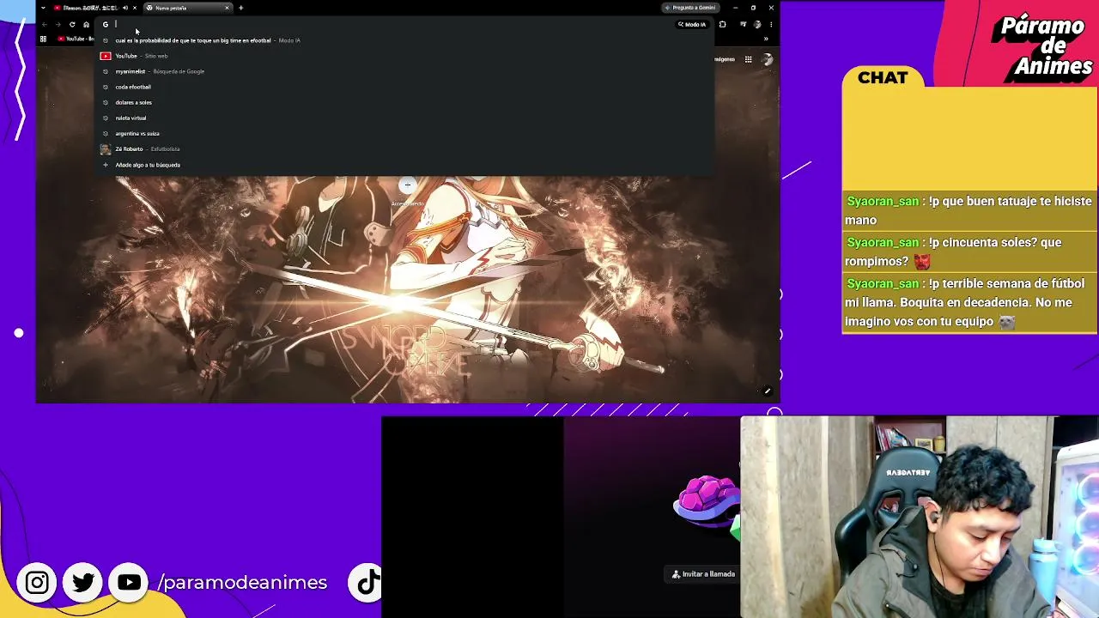Select the ruleta virtual suggestion
Image resolution: width=1099 pixels, height=618 pixels.
(404, 118)
